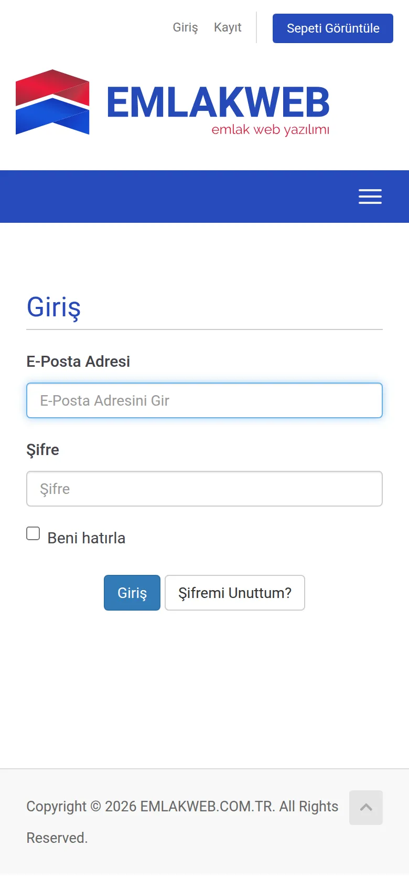Submit login with blue Giriş button

point(132,593)
